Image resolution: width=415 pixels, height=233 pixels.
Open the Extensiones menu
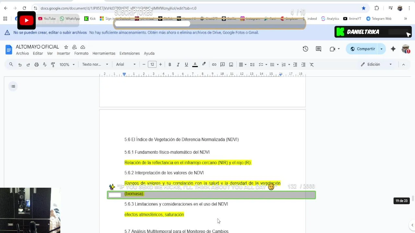(x=129, y=53)
